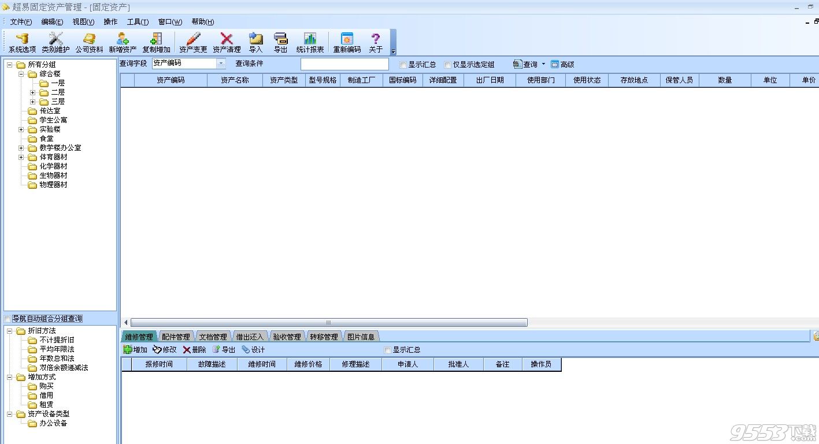
Task: Switch to the 图片信息 tab
Action: [x=361, y=337]
